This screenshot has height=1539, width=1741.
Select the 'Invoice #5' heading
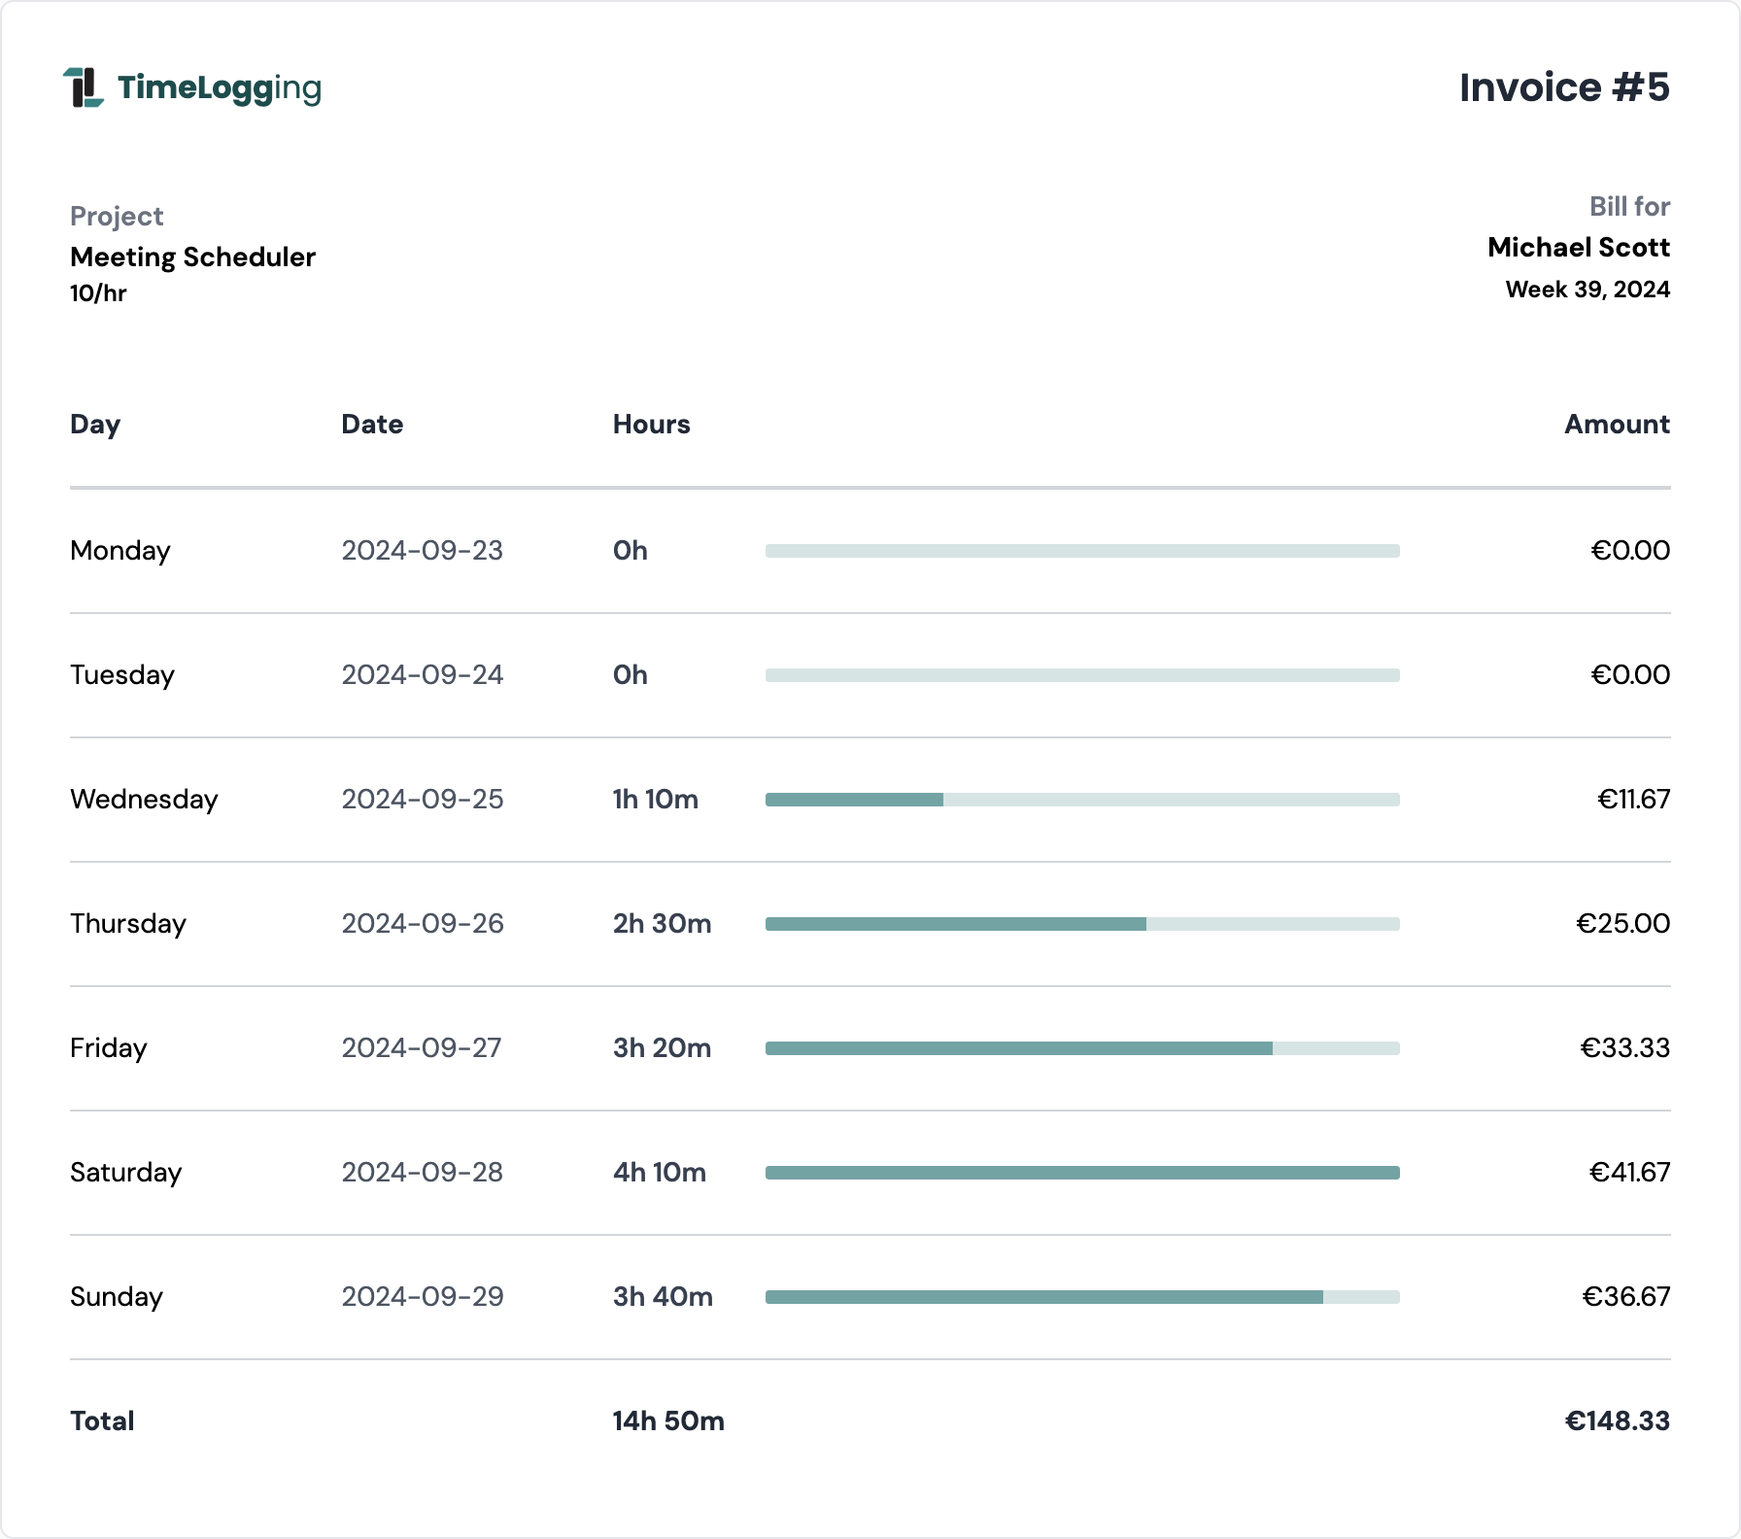pyautogui.click(x=1564, y=87)
